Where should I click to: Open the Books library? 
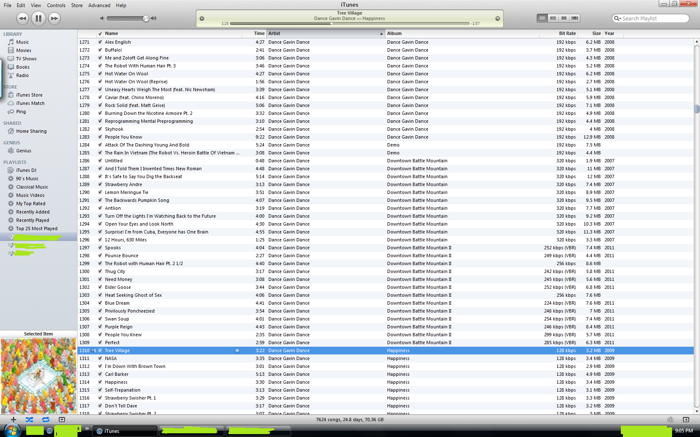coord(22,67)
